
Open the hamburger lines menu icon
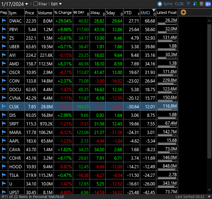(x=201, y=4)
